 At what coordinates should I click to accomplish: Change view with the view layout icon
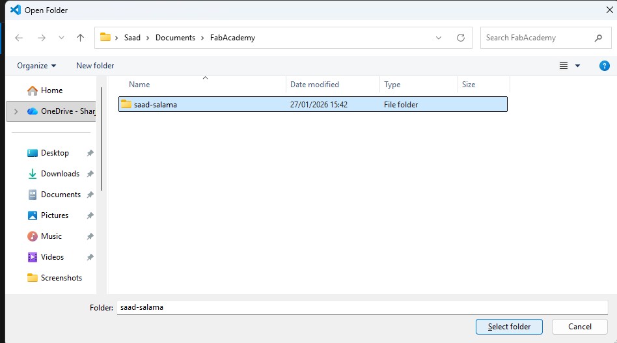click(564, 66)
